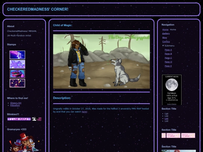
Task: Click the dragon mouth stamp image
Action: pyautogui.click(x=17, y=74)
